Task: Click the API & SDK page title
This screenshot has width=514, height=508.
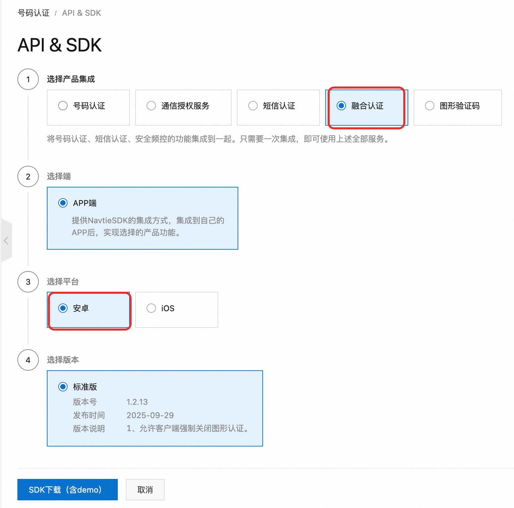Action: [60, 45]
